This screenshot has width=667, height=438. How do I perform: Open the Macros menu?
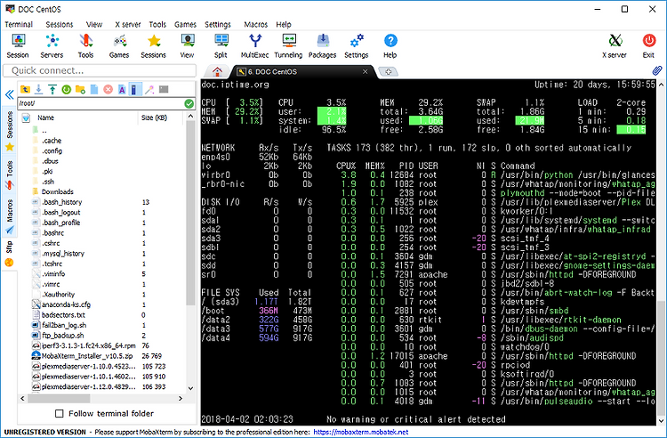[x=255, y=24]
